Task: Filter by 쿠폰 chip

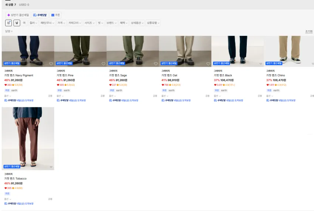Action: 56,15
